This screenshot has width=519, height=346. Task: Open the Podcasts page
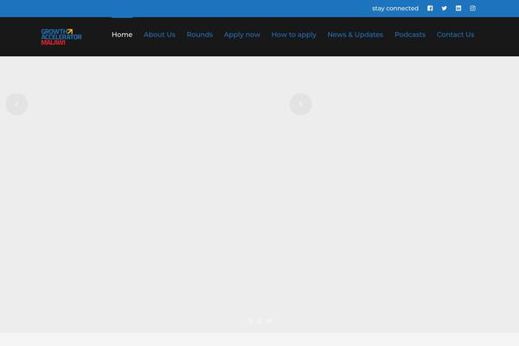pyautogui.click(x=410, y=35)
